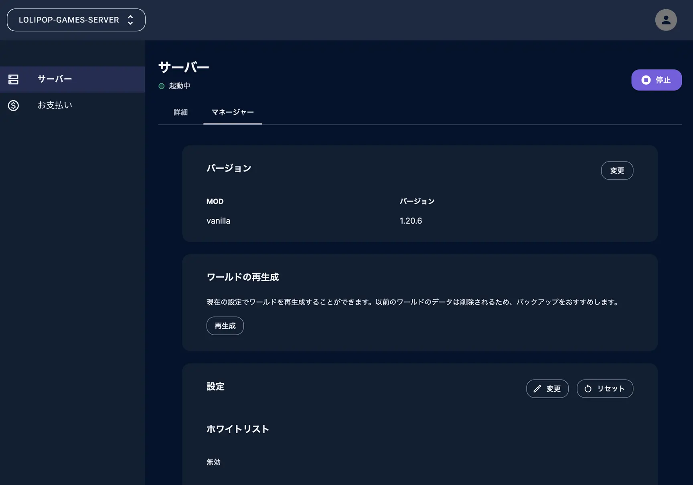This screenshot has width=693, height=485.
Task: Click the user account avatar icon
Action: (666, 20)
